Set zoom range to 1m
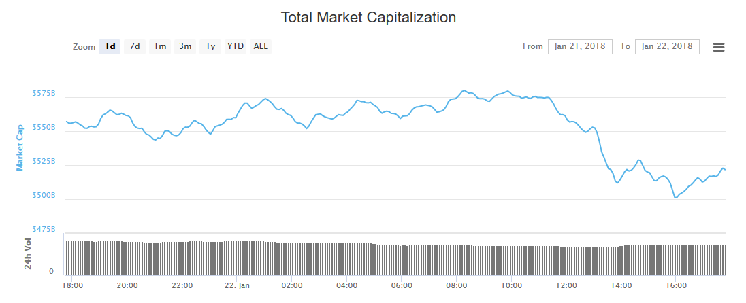Screen dimensions: 746x303 (160, 46)
